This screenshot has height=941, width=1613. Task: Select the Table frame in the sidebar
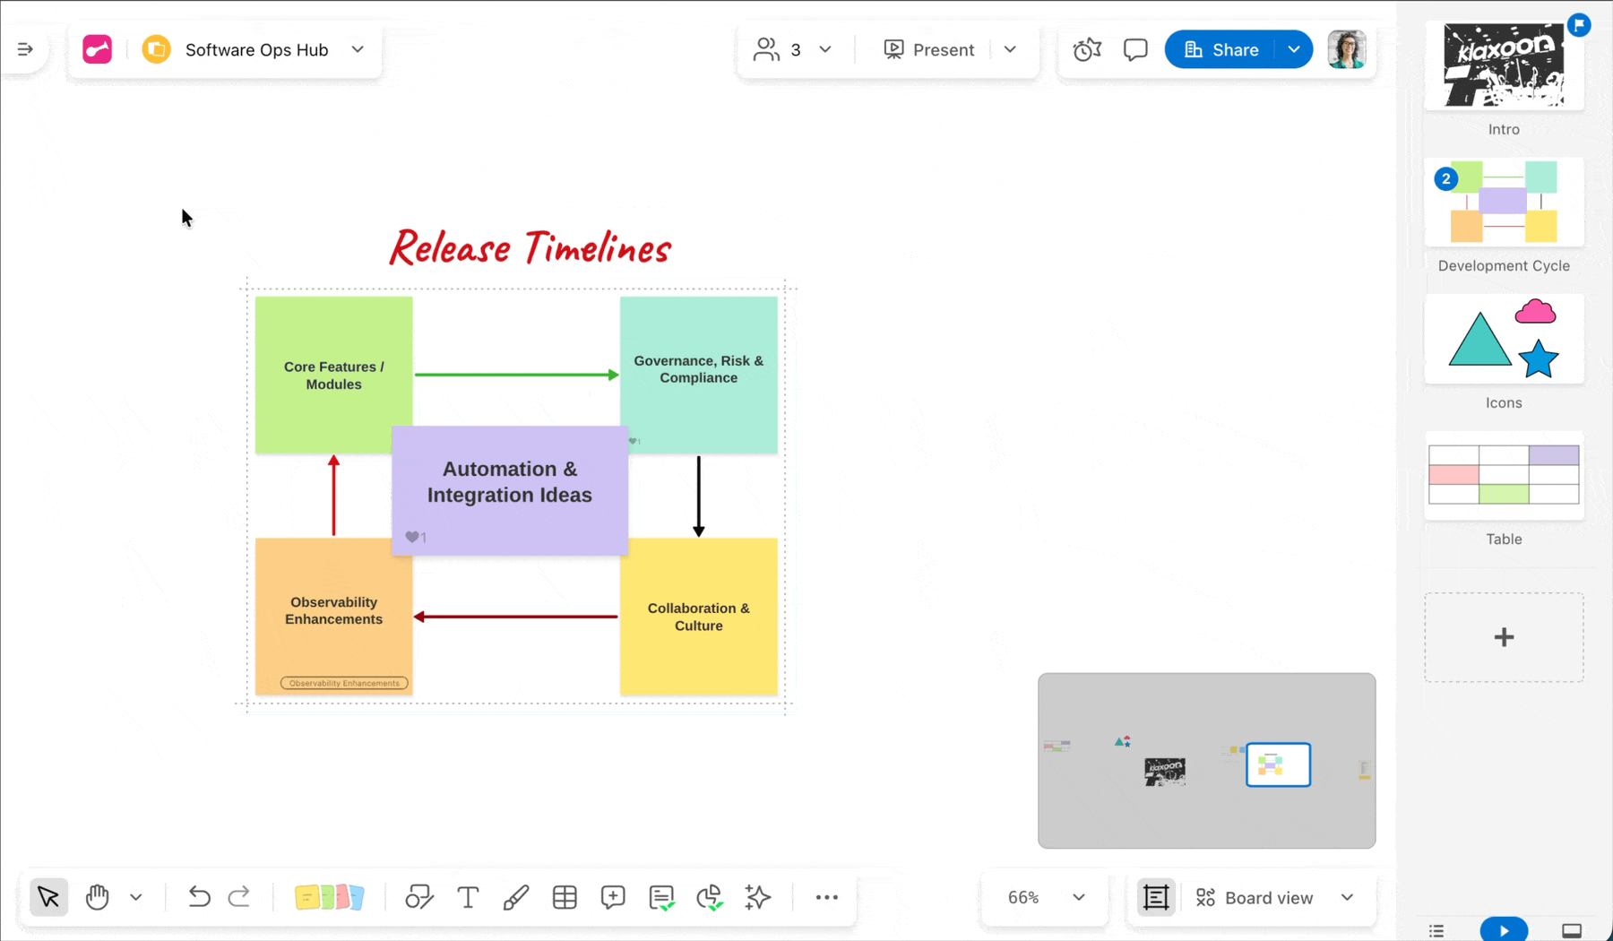[x=1504, y=476]
